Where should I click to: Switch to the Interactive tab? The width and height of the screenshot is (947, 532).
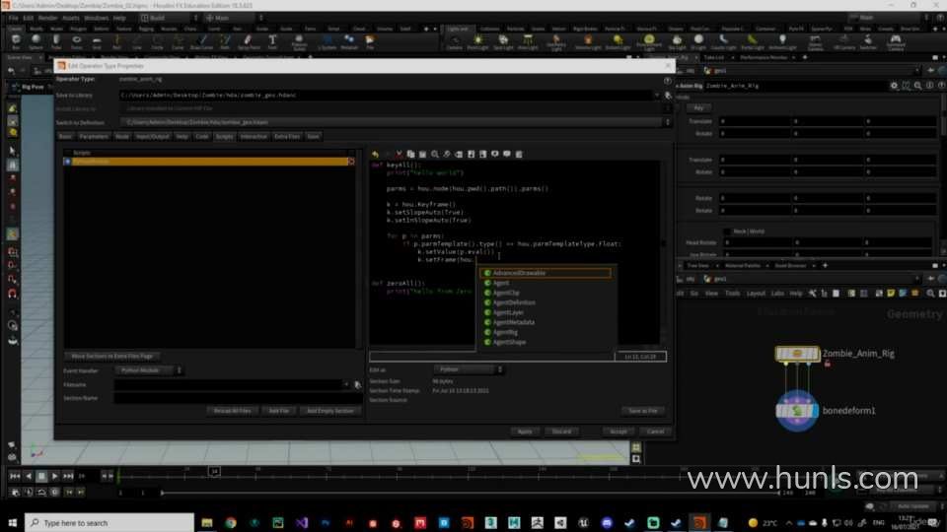[x=254, y=137]
